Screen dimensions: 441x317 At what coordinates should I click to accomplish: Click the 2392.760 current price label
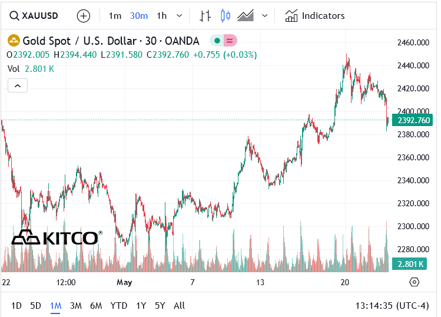click(x=413, y=121)
